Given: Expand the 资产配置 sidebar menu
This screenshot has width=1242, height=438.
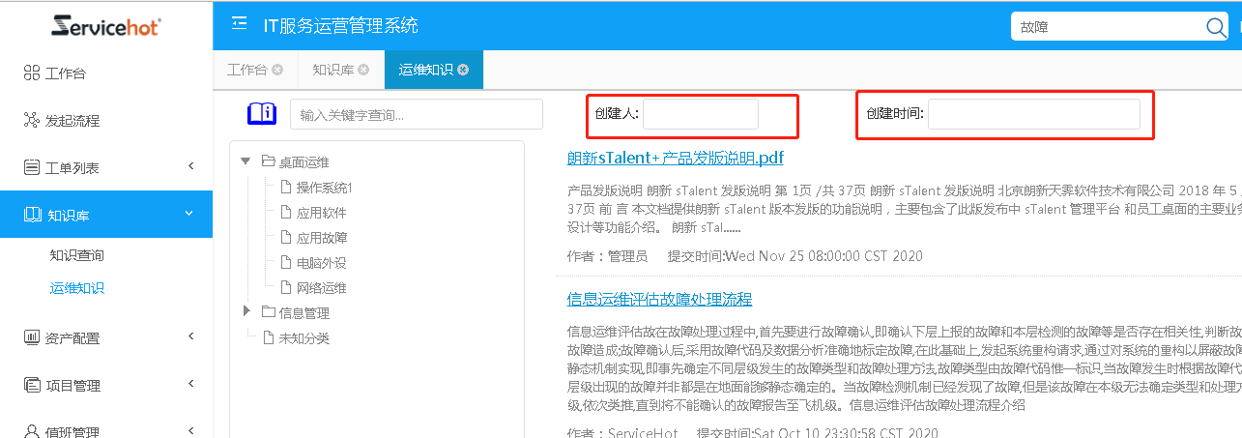Looking at the screenshot, I should point(106,338).
